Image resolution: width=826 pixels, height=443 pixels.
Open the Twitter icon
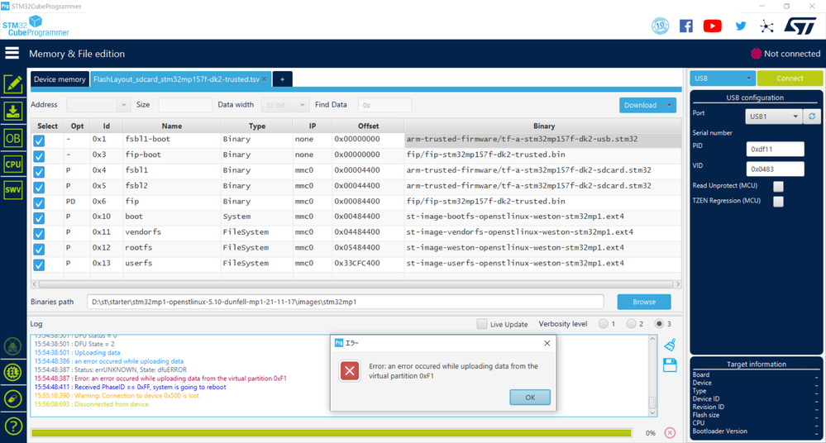(x=741, y=26)
